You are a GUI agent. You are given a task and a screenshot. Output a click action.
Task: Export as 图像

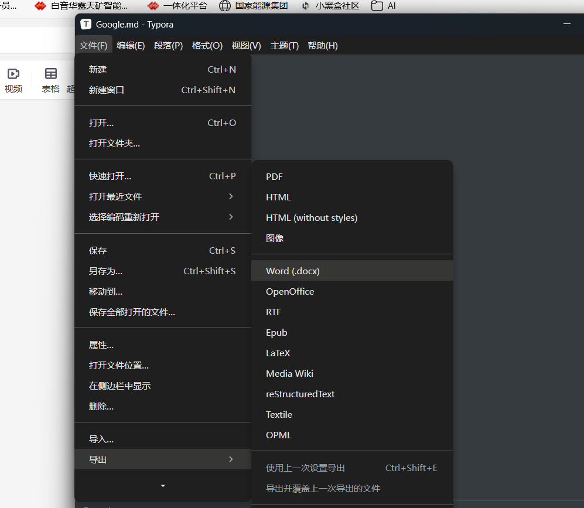pos(353,238)
